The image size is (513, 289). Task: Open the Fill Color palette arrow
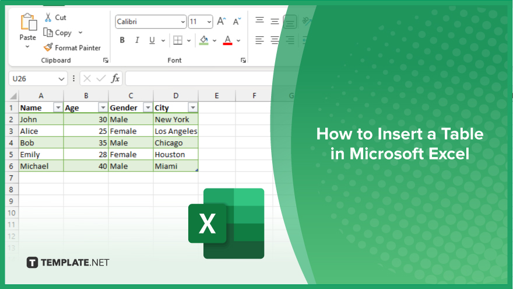pyautogui.click(x=215, y=41)
